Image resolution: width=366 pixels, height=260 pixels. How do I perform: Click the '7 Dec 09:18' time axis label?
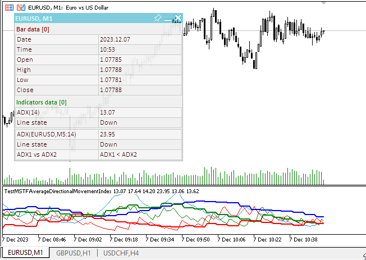point(124,239)
